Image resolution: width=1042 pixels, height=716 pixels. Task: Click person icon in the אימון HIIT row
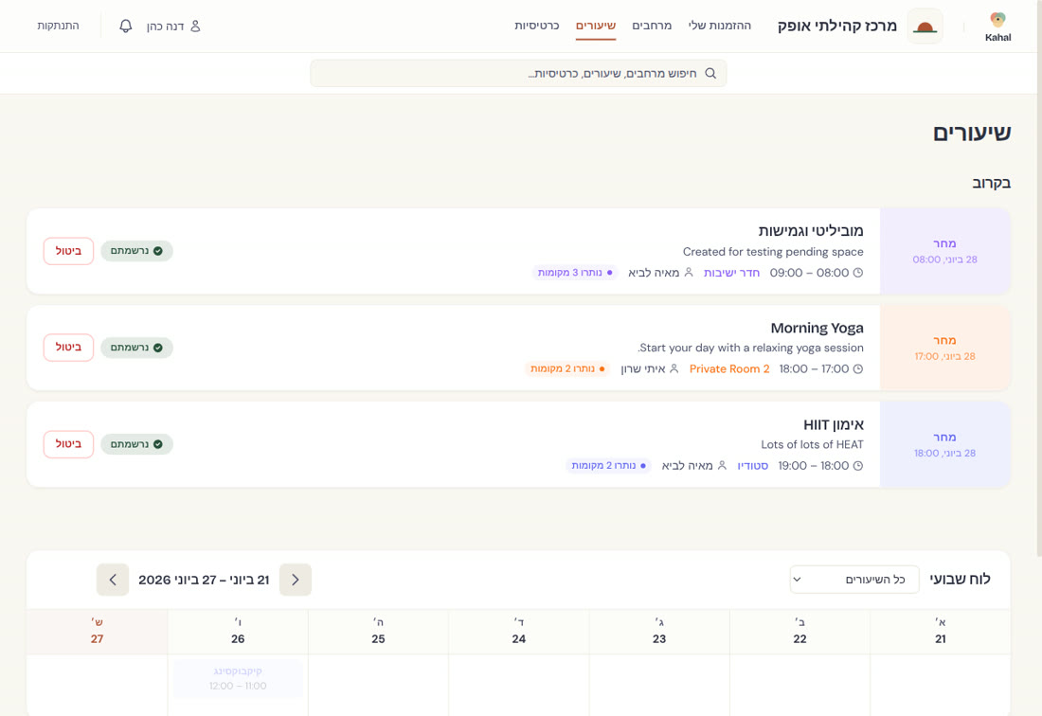tap(722, 466)
